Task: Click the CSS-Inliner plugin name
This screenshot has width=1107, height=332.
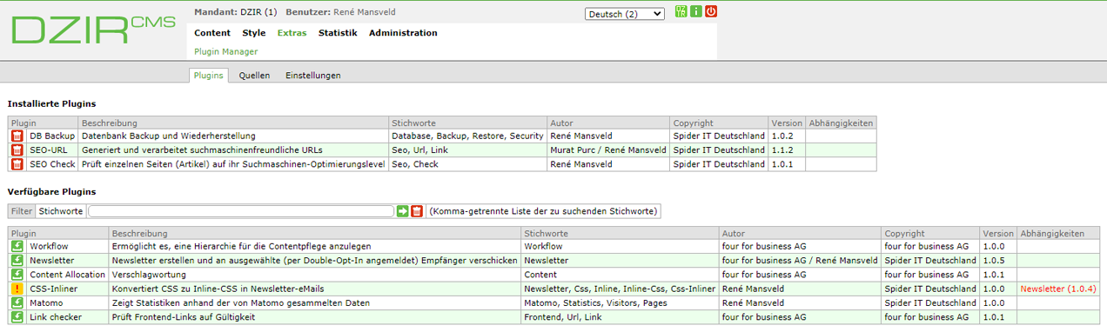Action: [53, 289]
